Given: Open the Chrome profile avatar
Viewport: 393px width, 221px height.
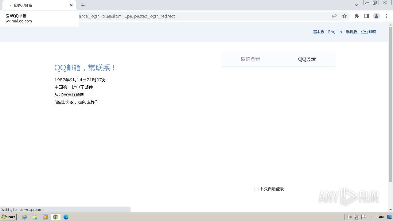Looking at the screenshot, I should coord(376,16).
